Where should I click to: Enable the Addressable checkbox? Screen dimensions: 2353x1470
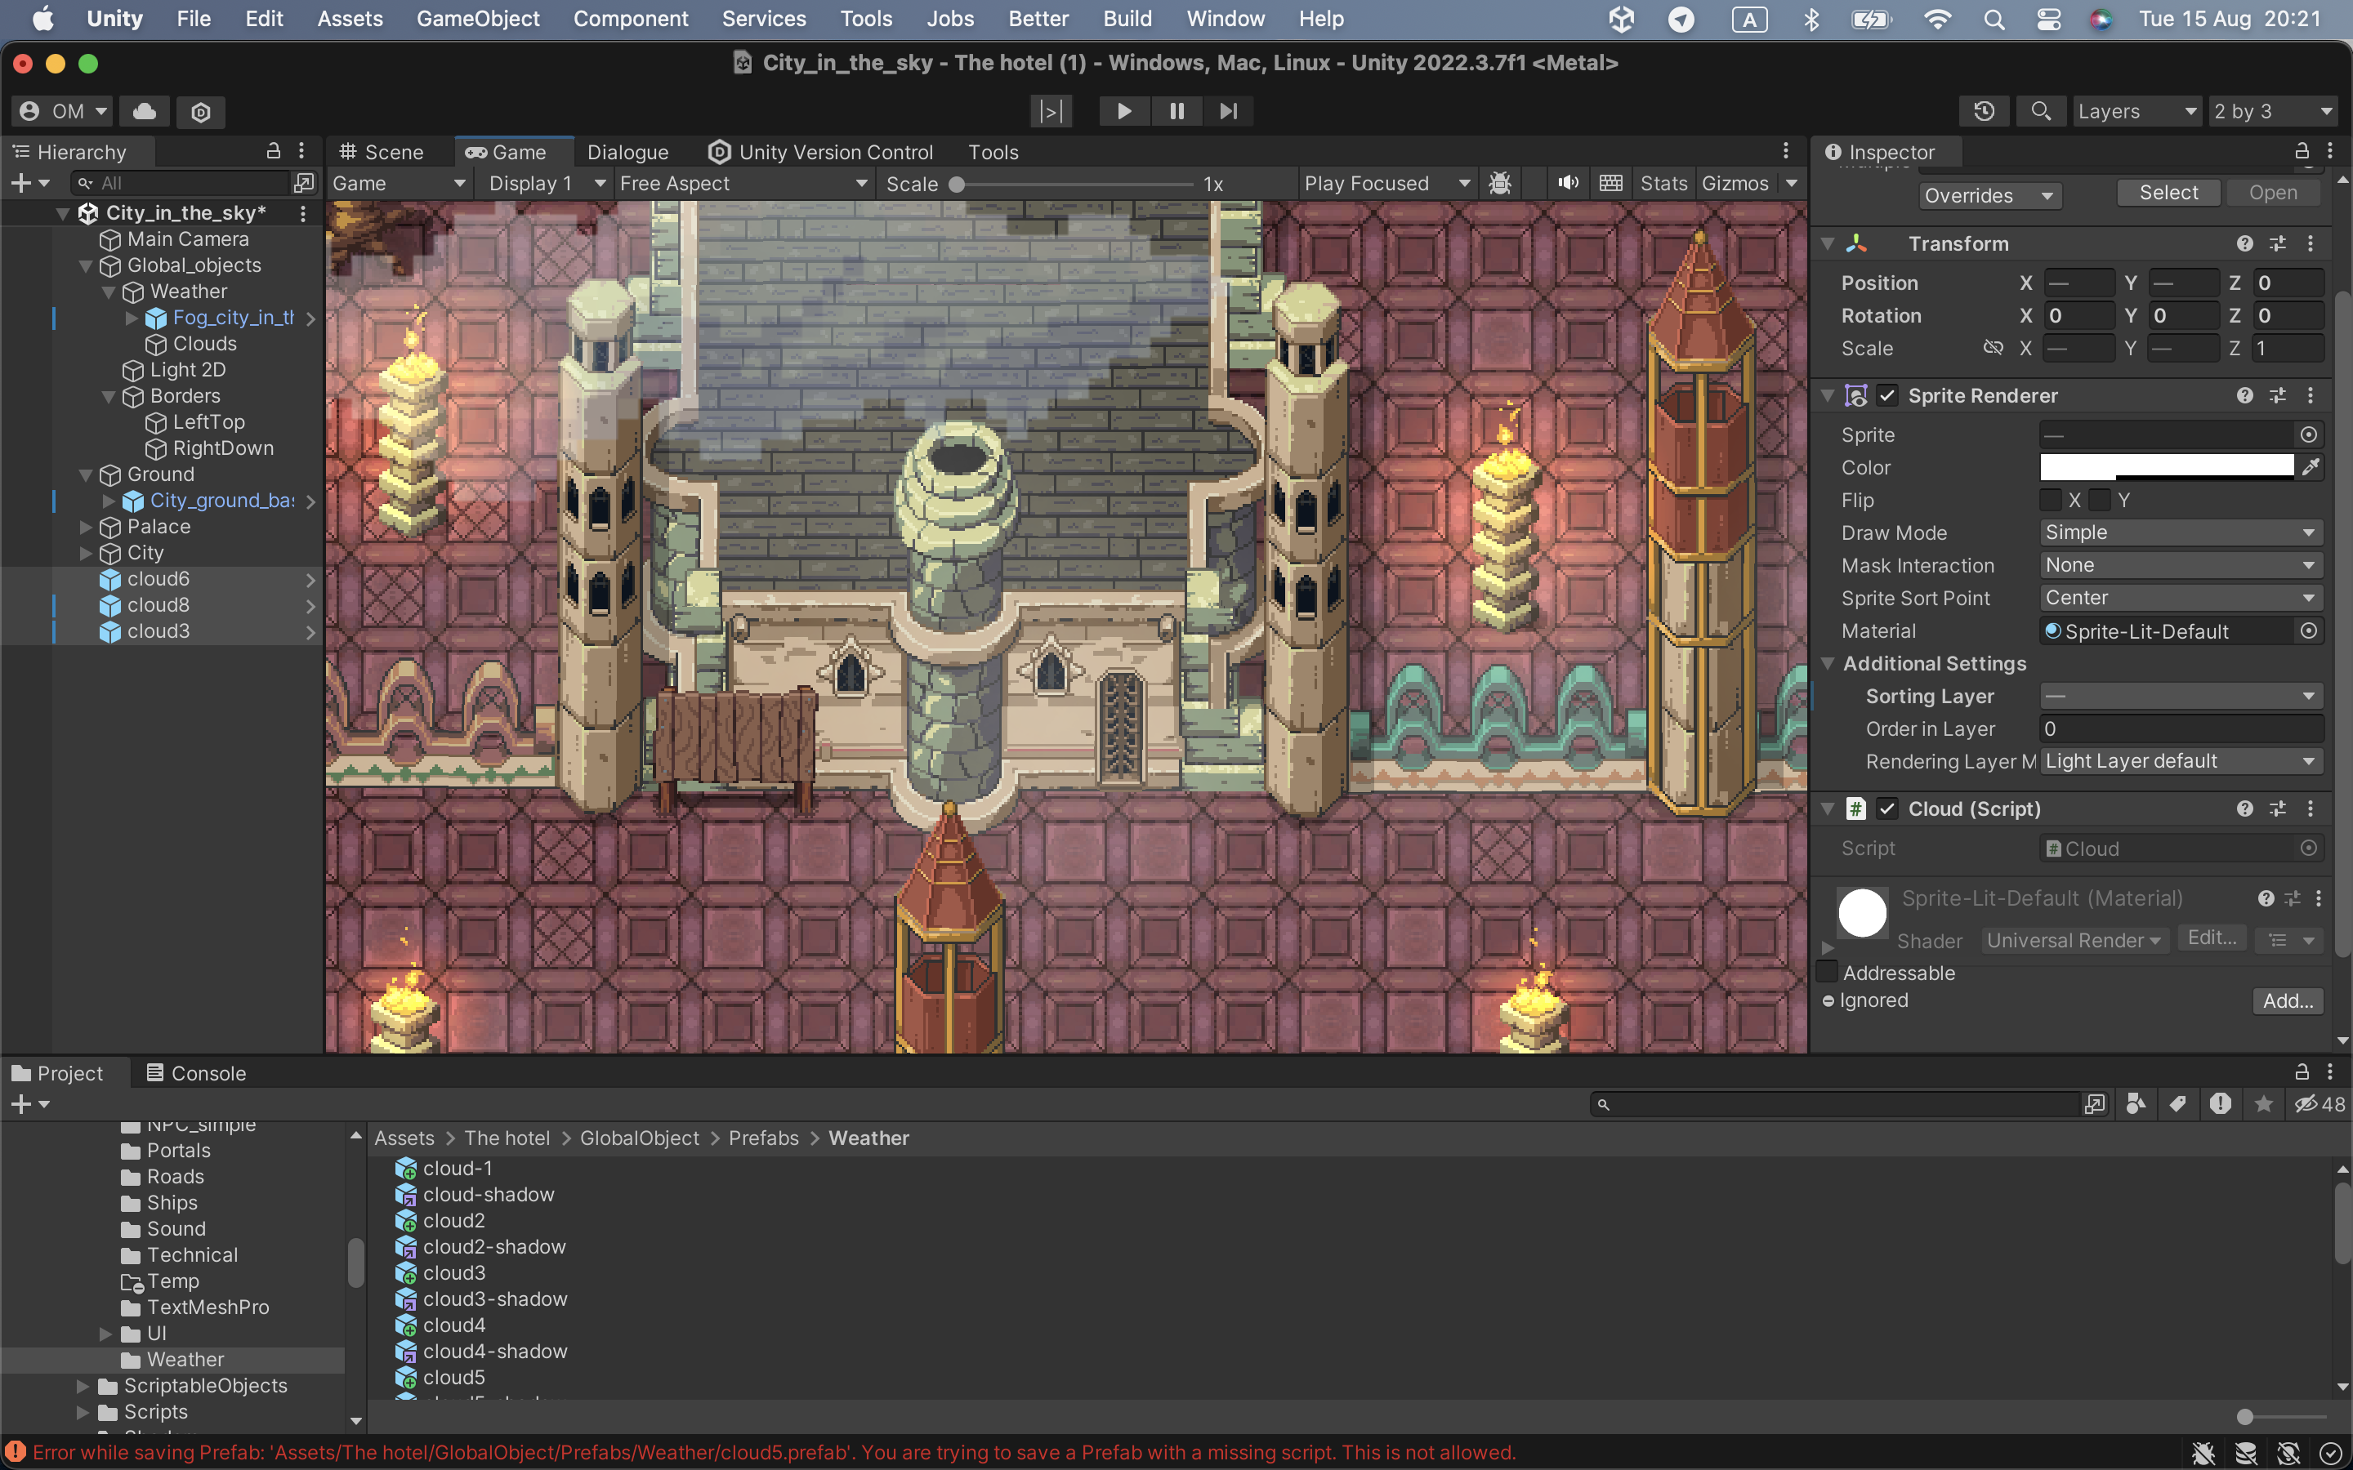[x=1828, y=972]
